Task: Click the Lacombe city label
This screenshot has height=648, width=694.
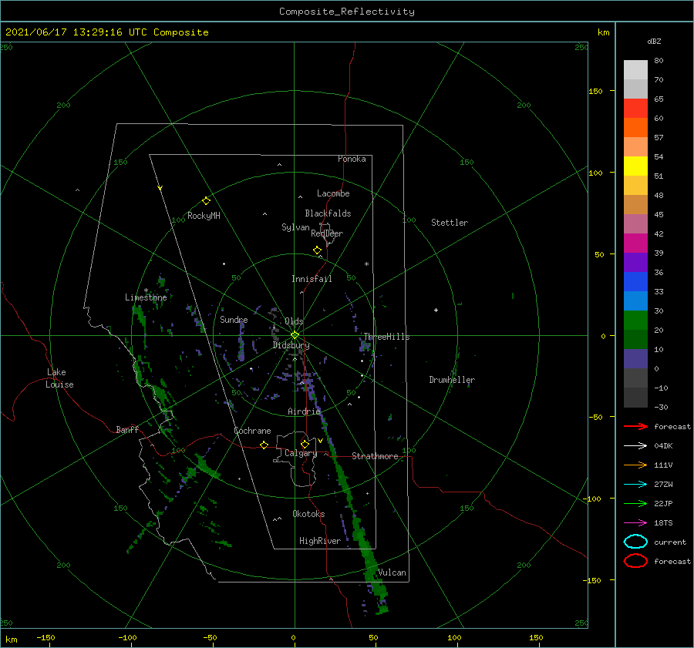Action: pyautogui.click(x=333, y=193)
